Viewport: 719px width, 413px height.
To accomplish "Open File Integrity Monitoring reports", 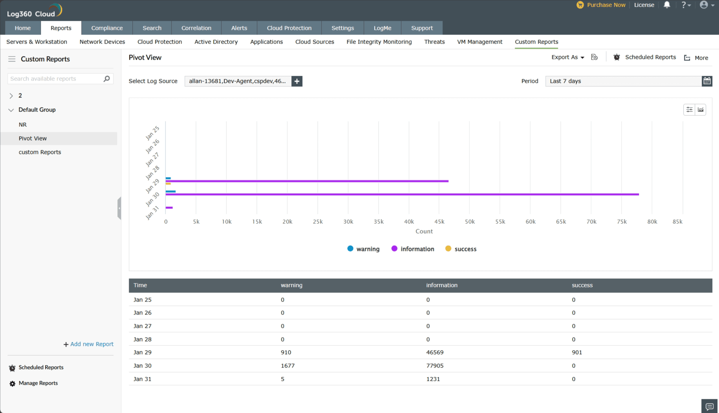I will click(x=379, y=42).
